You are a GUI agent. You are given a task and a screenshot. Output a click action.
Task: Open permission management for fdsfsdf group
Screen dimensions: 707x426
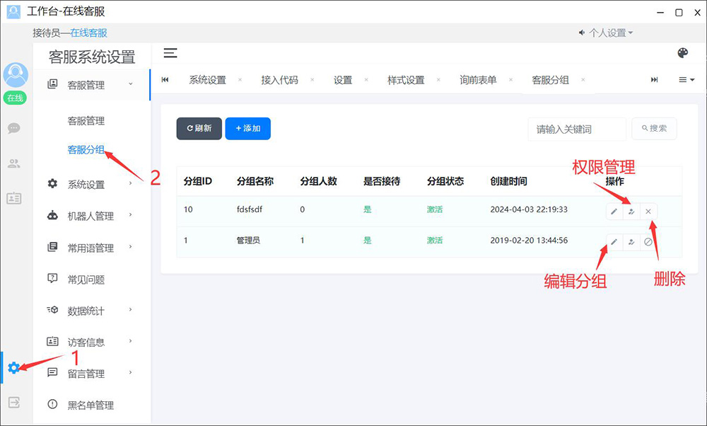[631, 211]
